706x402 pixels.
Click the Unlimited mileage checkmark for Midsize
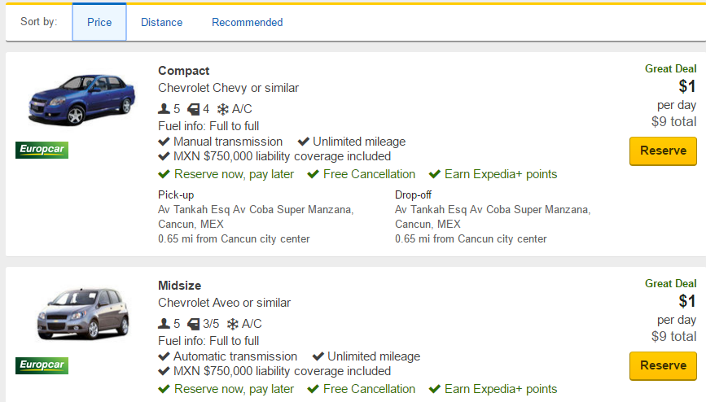[318, 356]
